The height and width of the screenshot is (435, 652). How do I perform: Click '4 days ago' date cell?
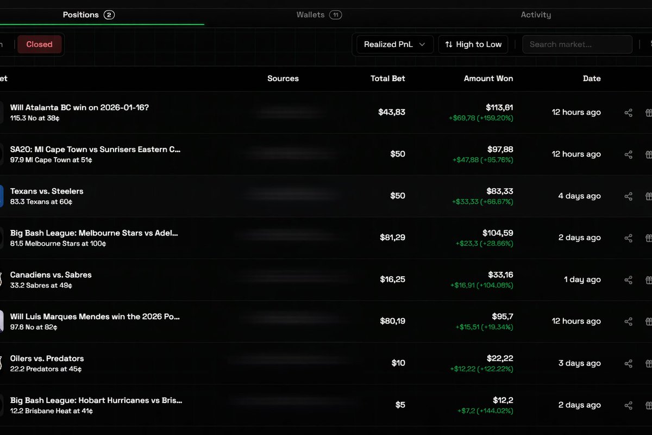pyautogui.click(x=580, y=196)
